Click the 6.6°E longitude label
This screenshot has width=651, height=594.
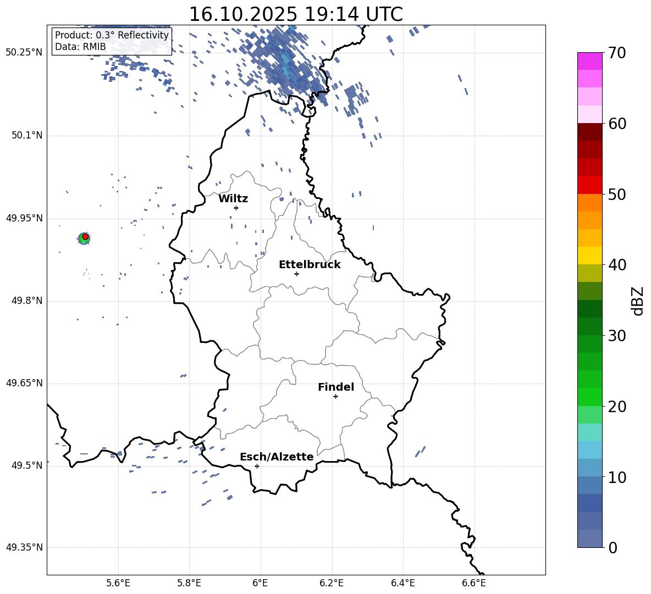click(x=474, y=583)
